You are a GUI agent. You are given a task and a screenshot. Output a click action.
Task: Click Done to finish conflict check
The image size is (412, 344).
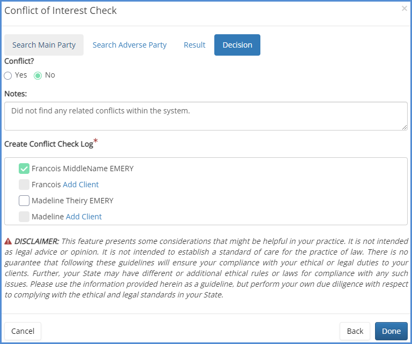pos(391,331)
